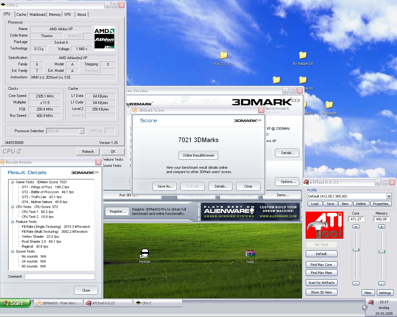The image size is (397, 317).
Task: Click the Windows Start button
Action: point(15,303)
